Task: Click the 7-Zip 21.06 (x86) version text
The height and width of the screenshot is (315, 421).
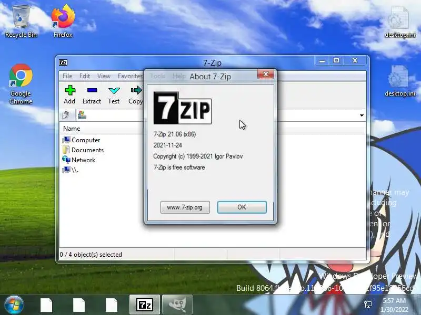Action: tap(175, 134)
